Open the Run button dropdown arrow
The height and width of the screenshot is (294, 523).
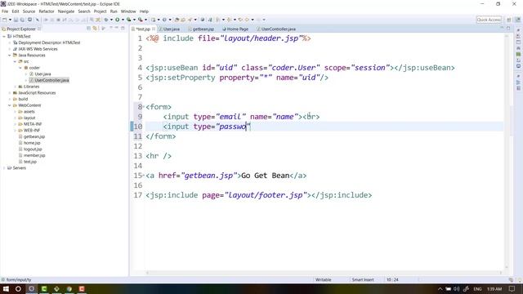pyautogui.click(x=123, y=20)
